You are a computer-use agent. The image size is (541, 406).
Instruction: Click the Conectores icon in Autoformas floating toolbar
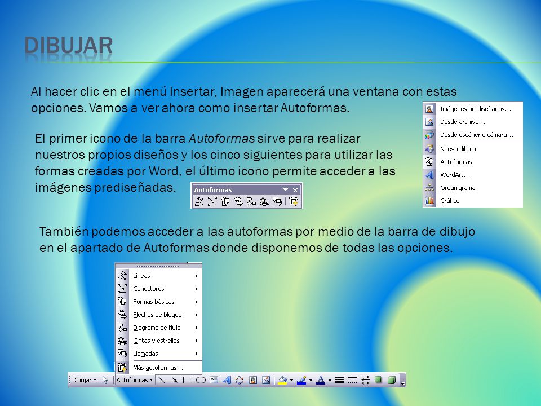pyautogui.click(x=212, y=201)
